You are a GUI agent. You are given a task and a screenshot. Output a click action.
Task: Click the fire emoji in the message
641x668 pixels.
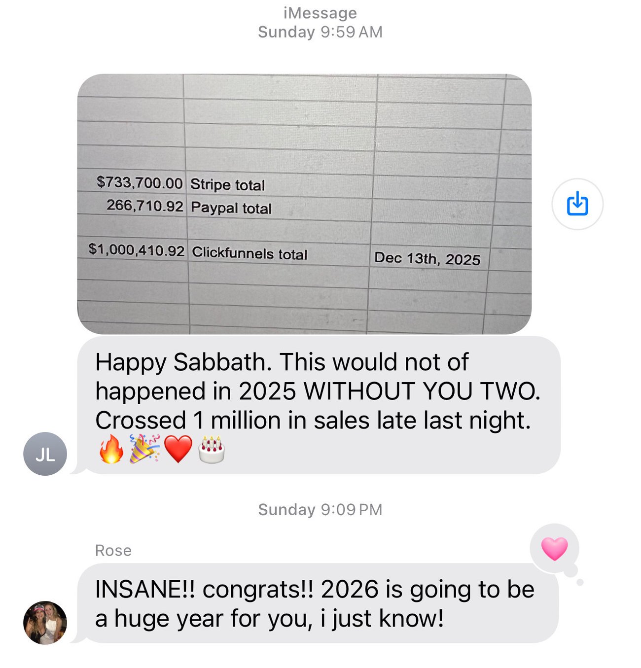111,449
